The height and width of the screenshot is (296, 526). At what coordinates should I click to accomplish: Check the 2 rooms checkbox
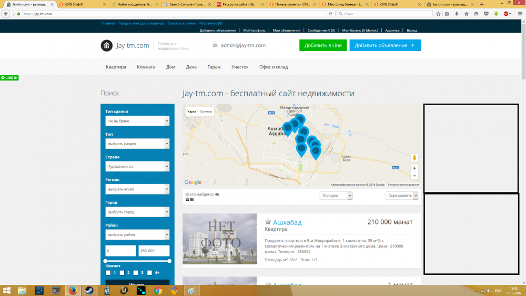pyautogui.click(x=122, y=272)
